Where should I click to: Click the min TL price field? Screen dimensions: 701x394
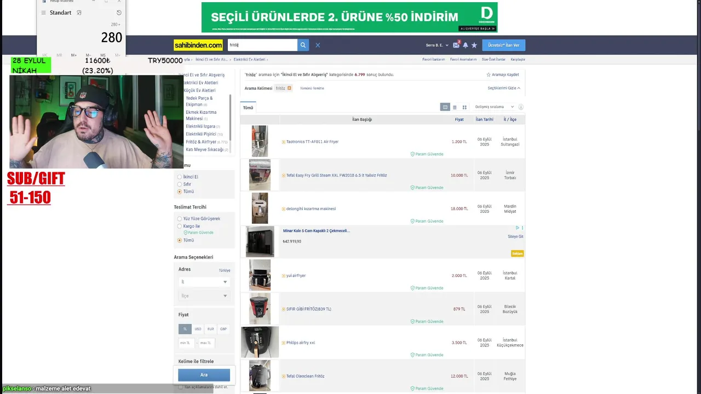186,343
